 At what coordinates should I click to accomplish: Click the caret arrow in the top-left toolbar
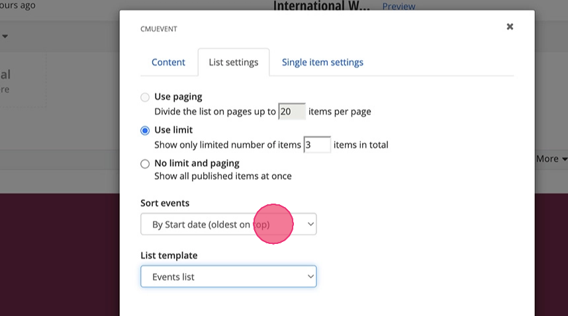pyautogui.click(x=5, y=36)
